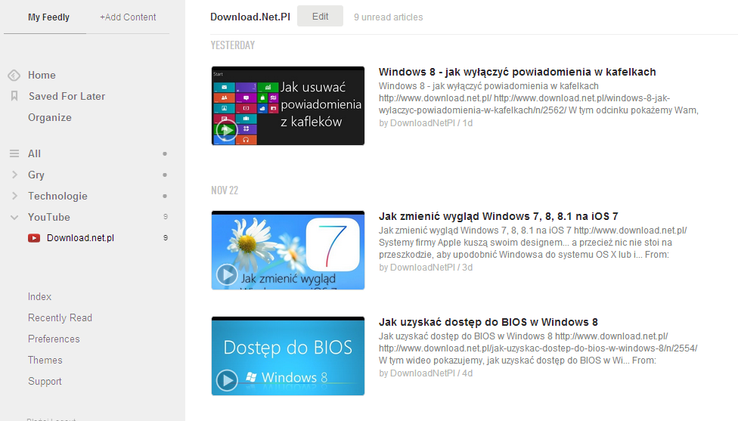This screenshot has height=421, width=738.
Task: Click the Edit button for Download.Net.Pl
Action: (320, 17)
